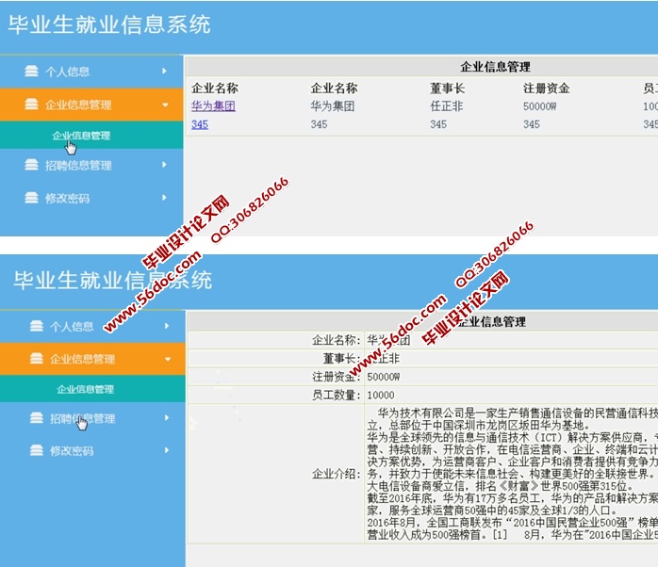Open teal 企业信息管理 submenu item in top sidebar

(x=81, y=136)
